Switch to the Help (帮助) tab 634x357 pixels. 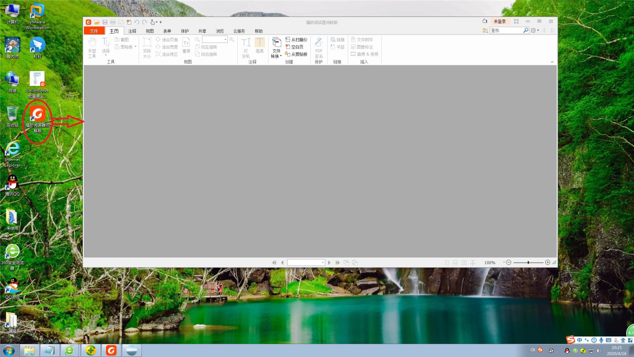click(x=258, y=31)
